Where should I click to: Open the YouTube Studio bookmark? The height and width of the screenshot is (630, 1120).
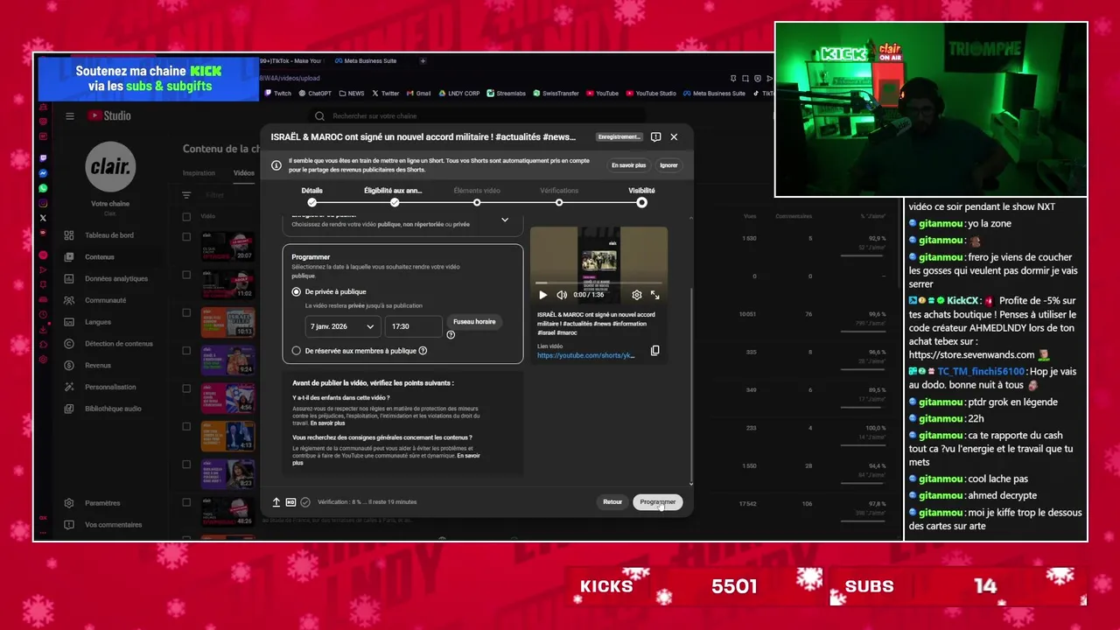click(650, 93)
